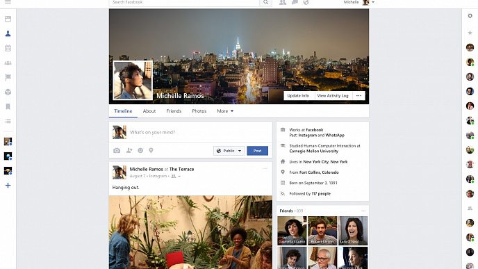Screen dimensions: 478x269
Task: Open saved bookmark icon in left sidebar
Action: coord(8,106)
